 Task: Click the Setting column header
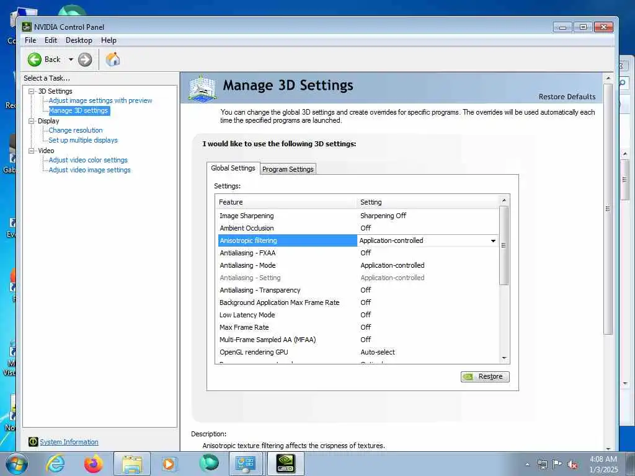click(x=429, y=202)
